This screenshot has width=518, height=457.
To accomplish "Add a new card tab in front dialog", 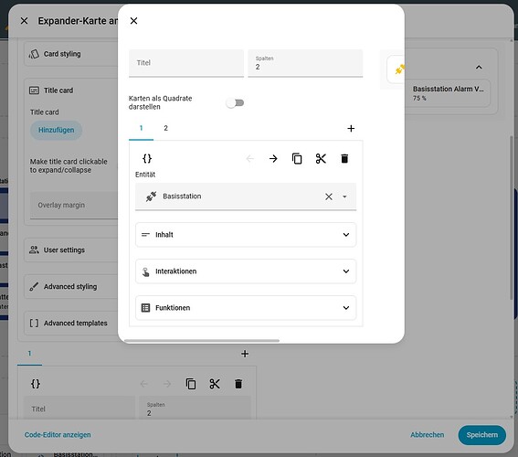I will [x=351, y=129].
